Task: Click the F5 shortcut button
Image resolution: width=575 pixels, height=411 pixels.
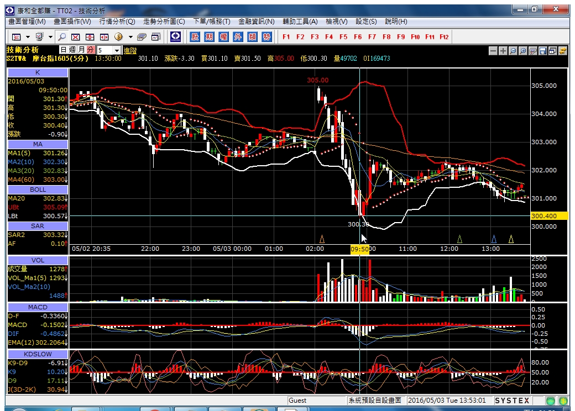Action: 343,36
